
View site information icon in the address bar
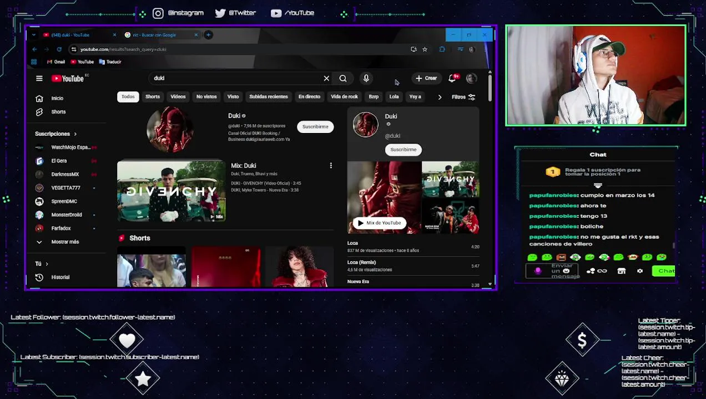point(74,49)
